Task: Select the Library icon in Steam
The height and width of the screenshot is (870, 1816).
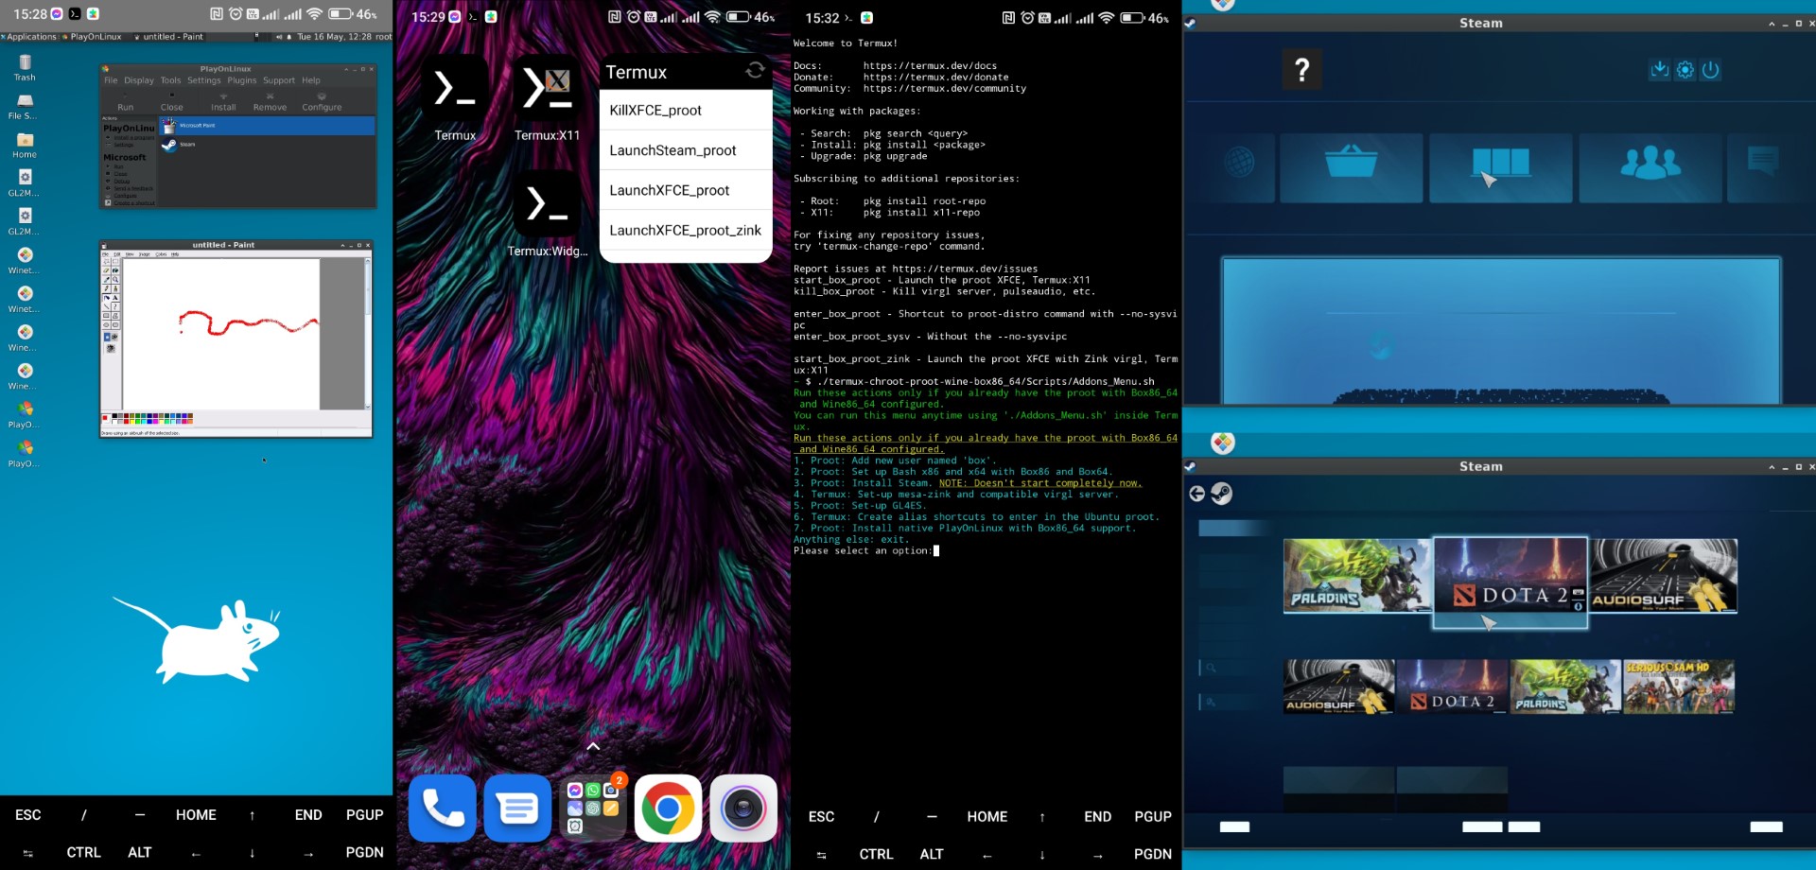Action: point(1501,165)
